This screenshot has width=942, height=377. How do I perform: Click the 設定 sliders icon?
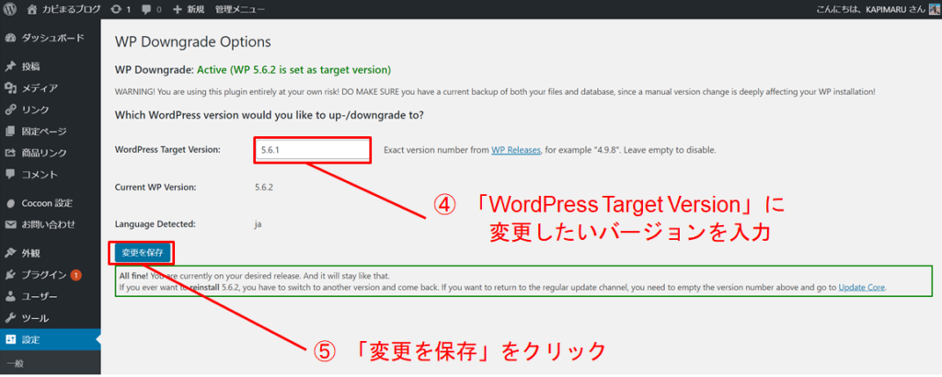10,340
